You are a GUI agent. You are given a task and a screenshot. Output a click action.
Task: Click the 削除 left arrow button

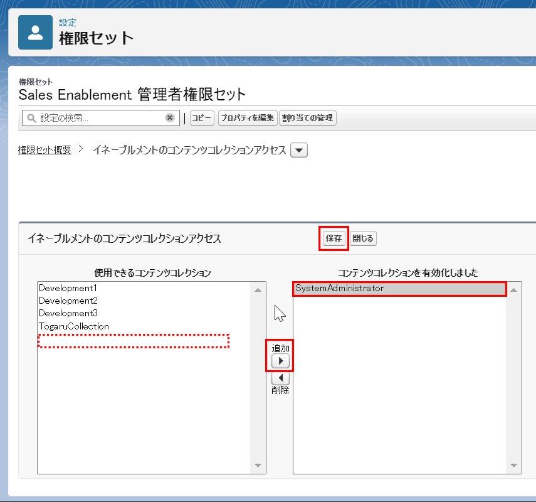point(280,378)
